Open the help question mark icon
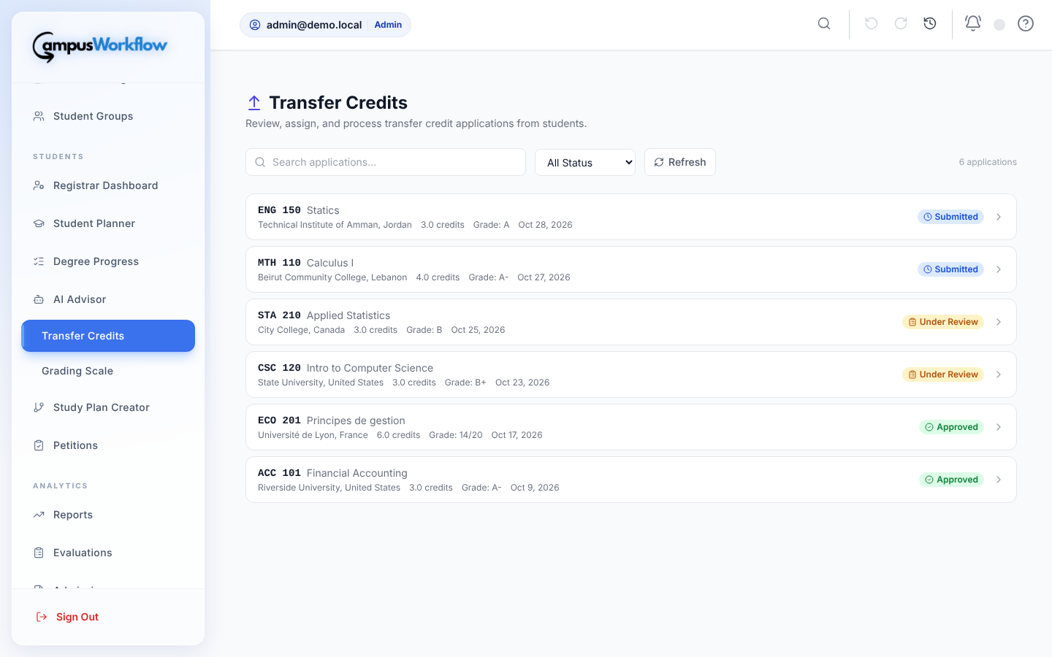This screenshot has width=1052, height=657. [1026, 23]
